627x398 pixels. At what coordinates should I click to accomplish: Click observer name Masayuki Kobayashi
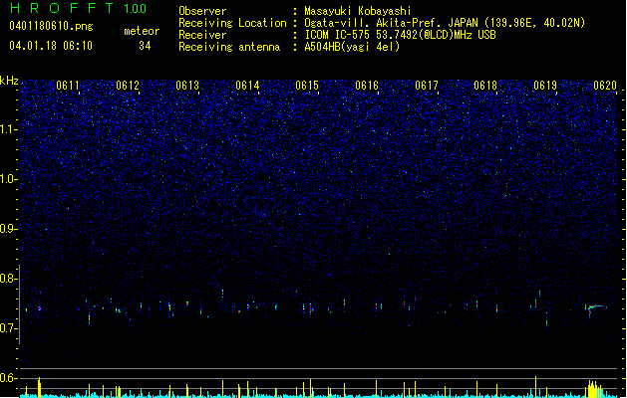click(x=358, y=11)
